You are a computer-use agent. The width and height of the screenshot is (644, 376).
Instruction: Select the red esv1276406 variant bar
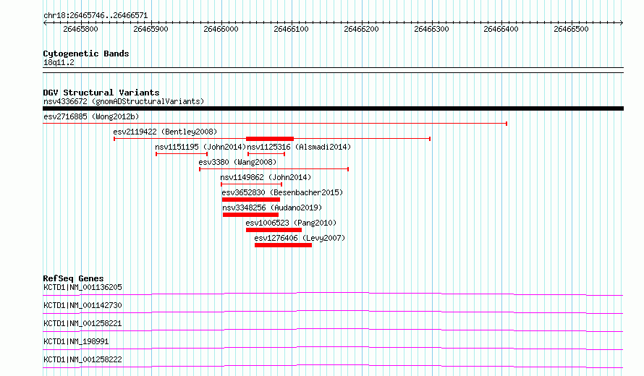point(284,245)
